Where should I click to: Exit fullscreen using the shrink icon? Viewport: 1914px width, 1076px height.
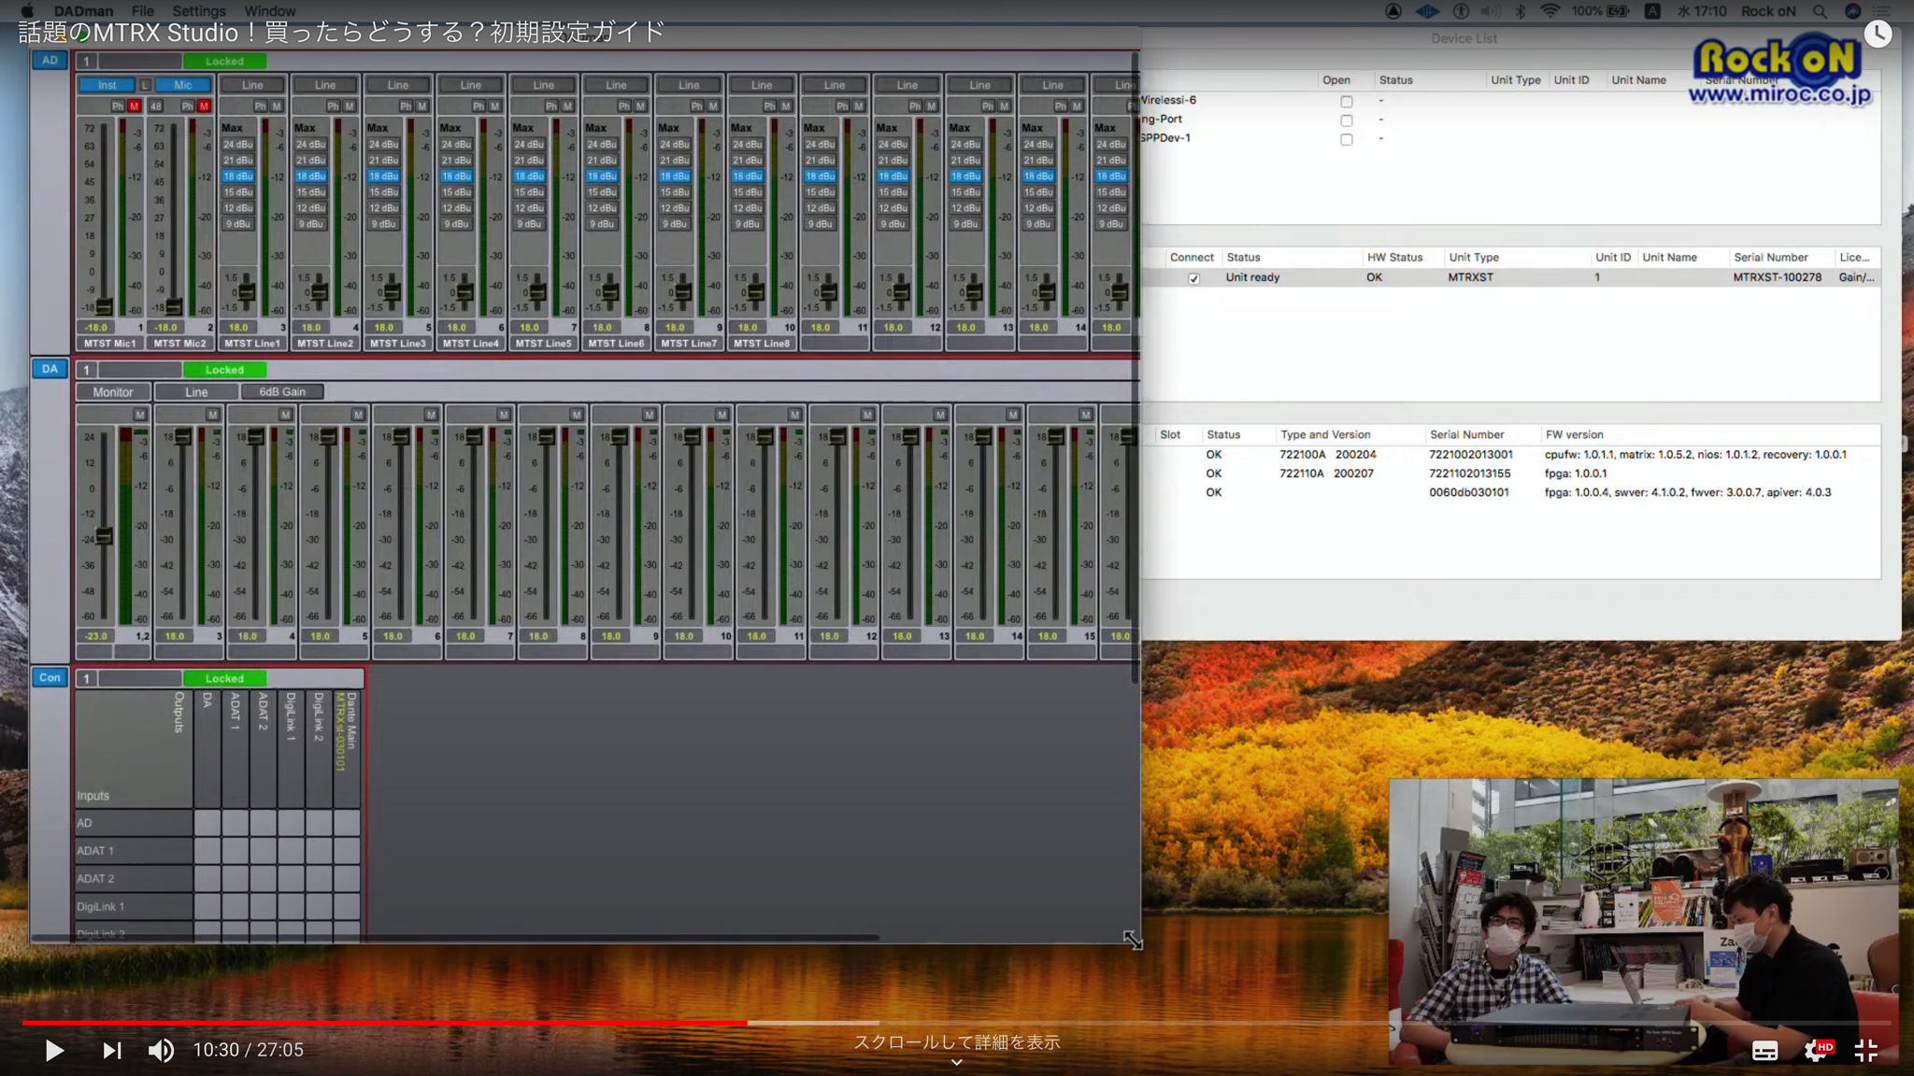pyautogui.click(x=1866, y=1051)
